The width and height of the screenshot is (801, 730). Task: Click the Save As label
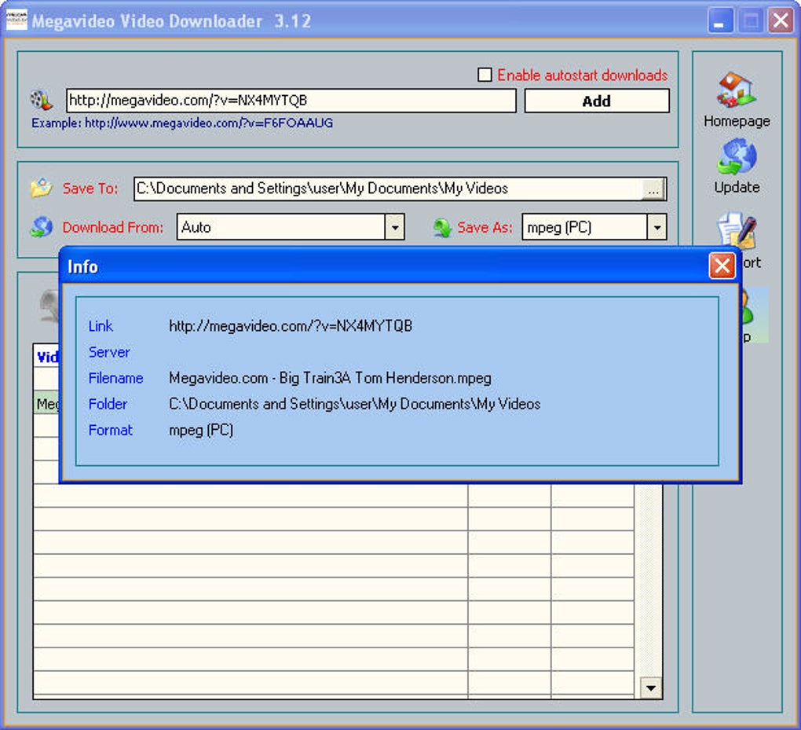(485, 227)
